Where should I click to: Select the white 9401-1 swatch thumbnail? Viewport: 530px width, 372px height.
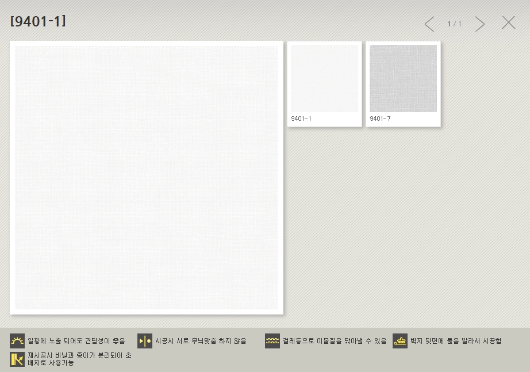tap(324, 78)
